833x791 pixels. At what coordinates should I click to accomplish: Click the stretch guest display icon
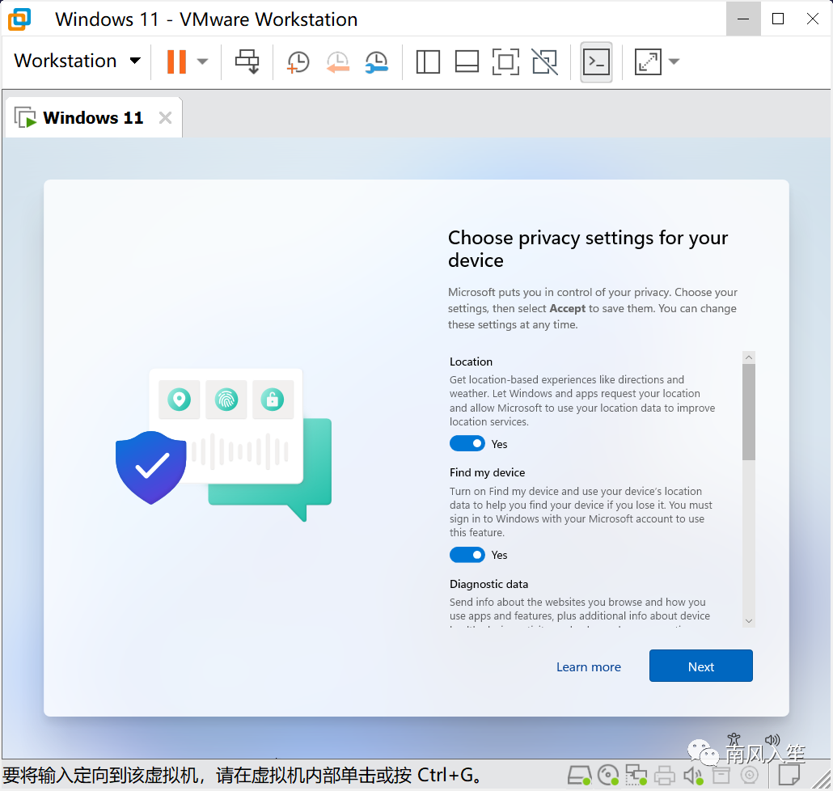click(648, 62)
